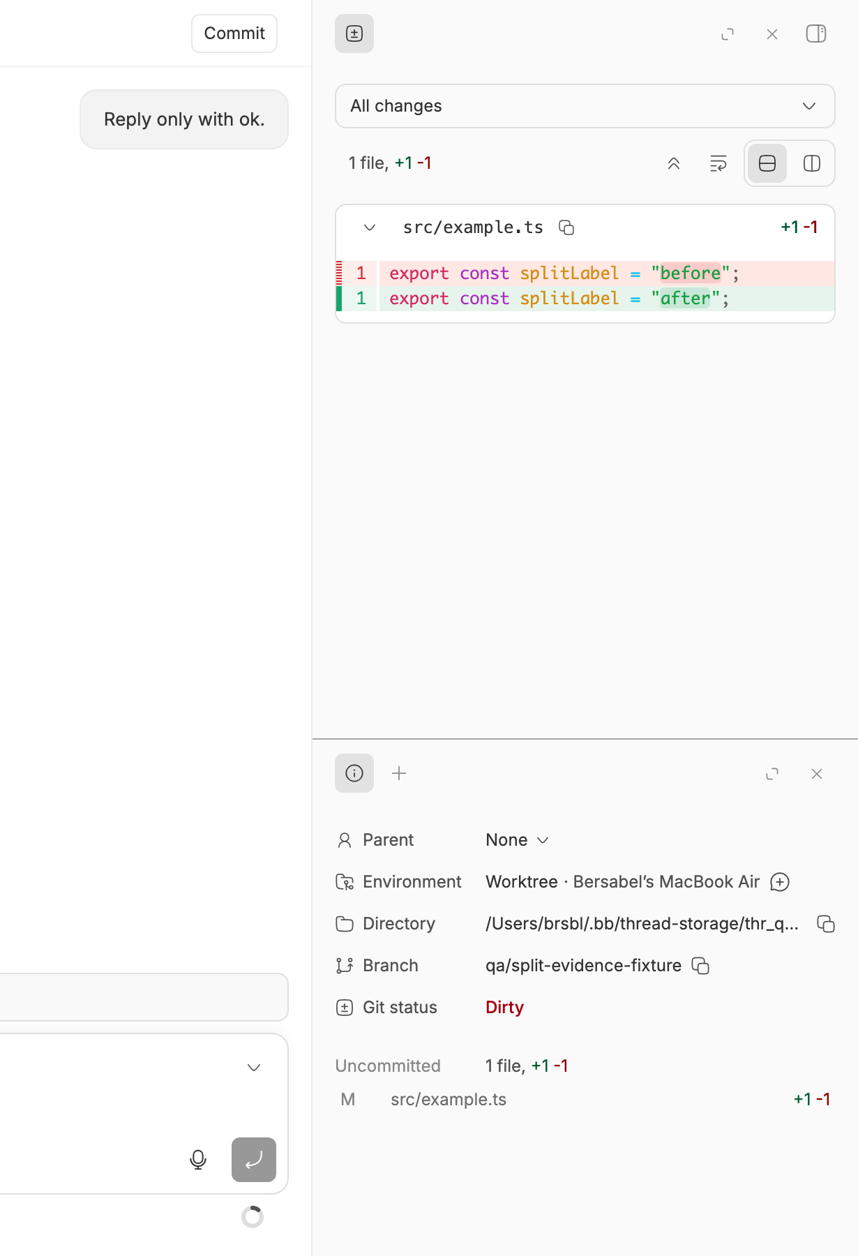Screen dimensions: 858x1256
Task: Click the Worktree · Bersabel's MacBook Air value
Action: click(622, 882)
